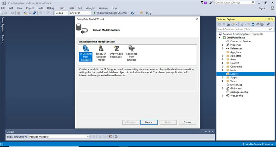
Task: Click the Next button in wizard
Action: 149,122
